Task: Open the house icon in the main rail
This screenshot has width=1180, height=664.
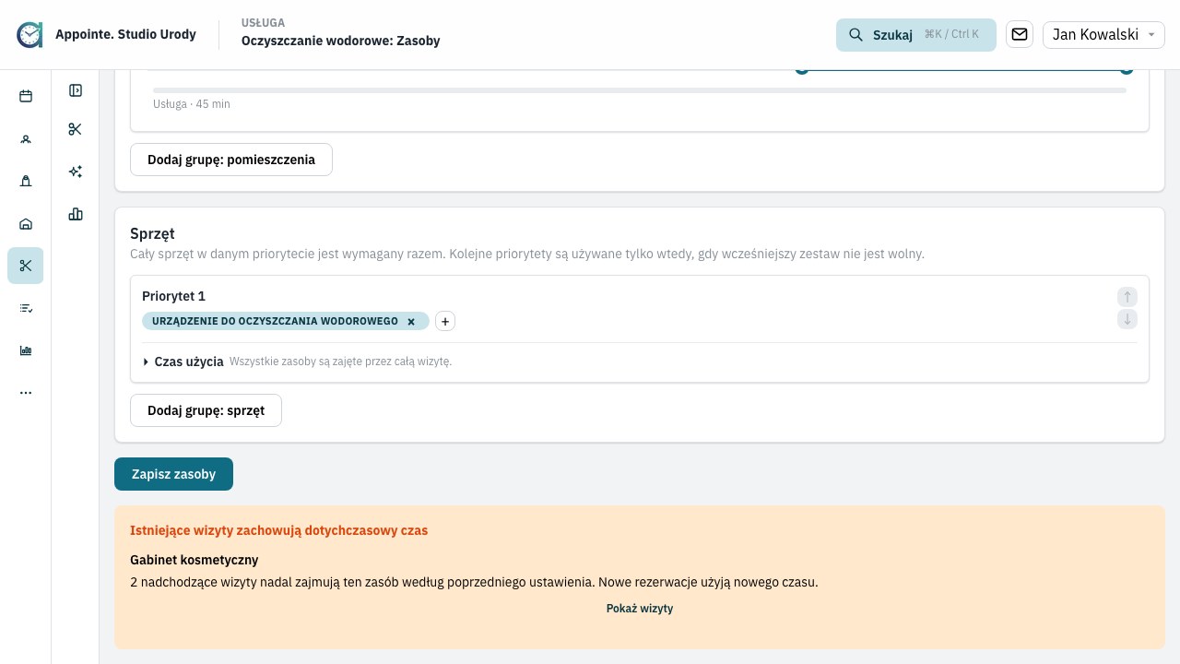Action: pyautogui.click(x=26, y=223)
